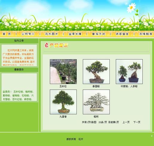Image resolution: width=154 pixels, height=146 pixels.
Task: Click the 产品展示 section heading
Action: pos(59,45)
